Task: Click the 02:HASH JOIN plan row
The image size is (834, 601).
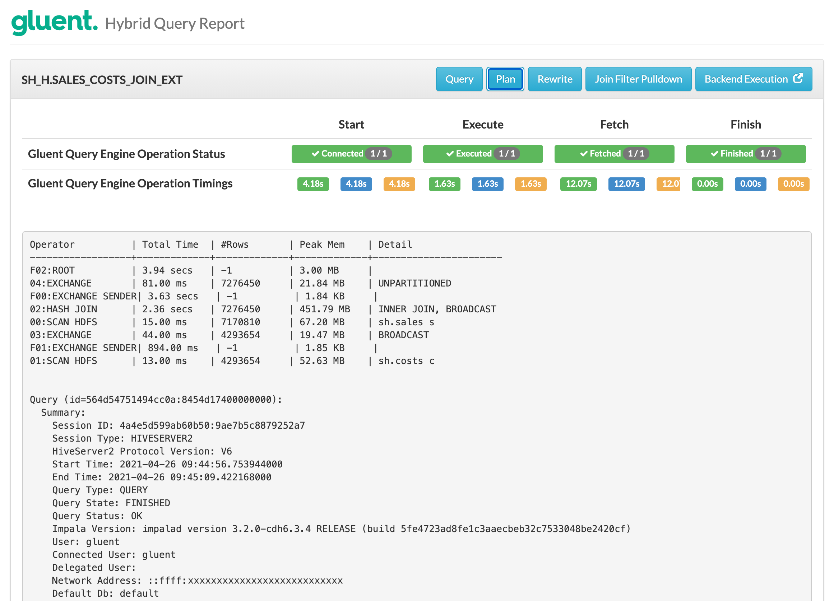Action: pyautogui.click(x=263, y=309)
